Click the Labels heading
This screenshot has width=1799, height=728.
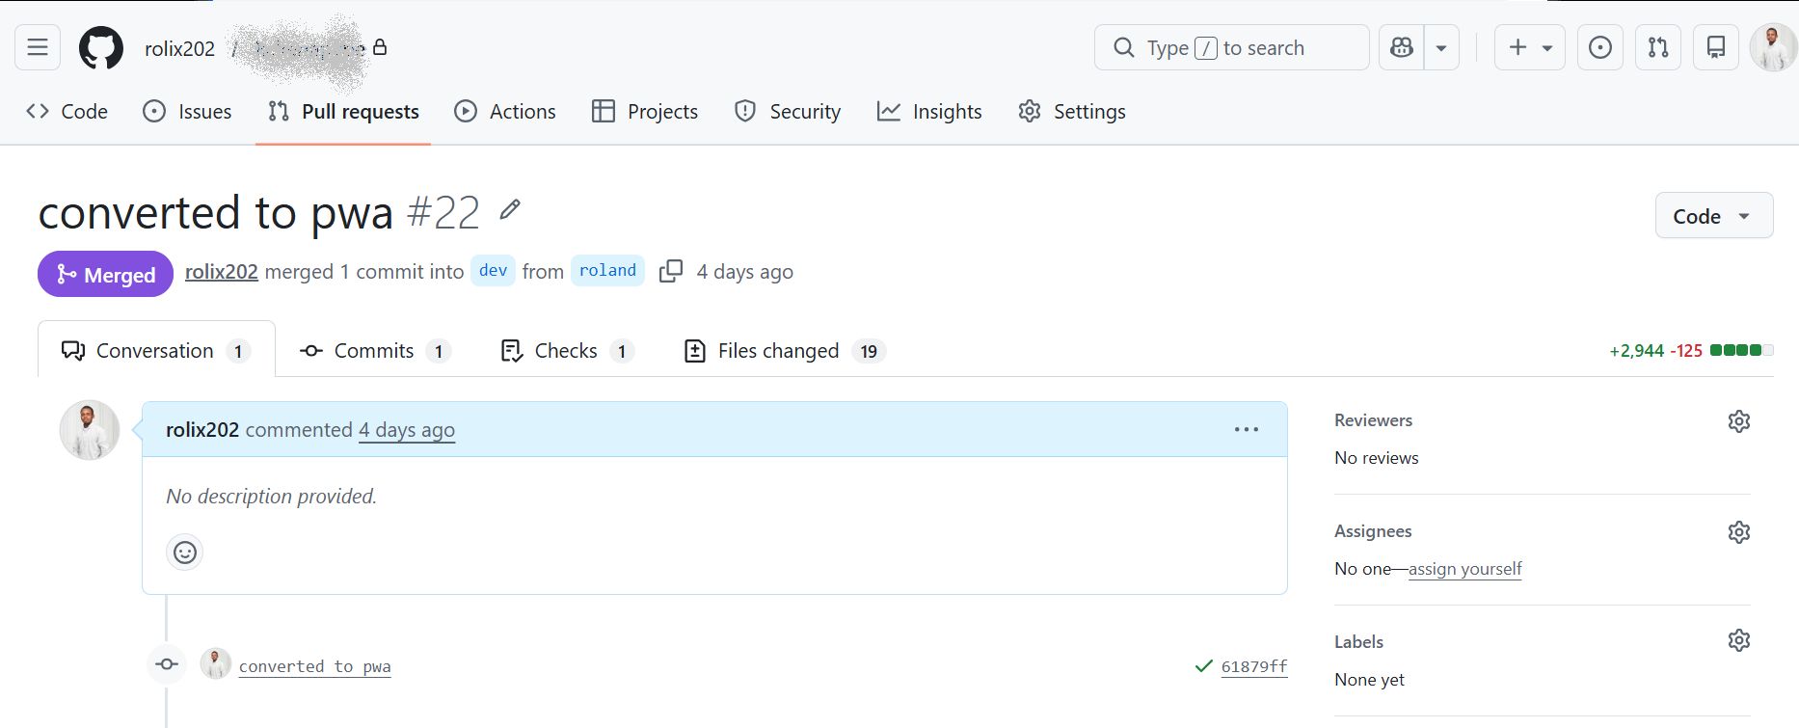tap(1358, 642)
